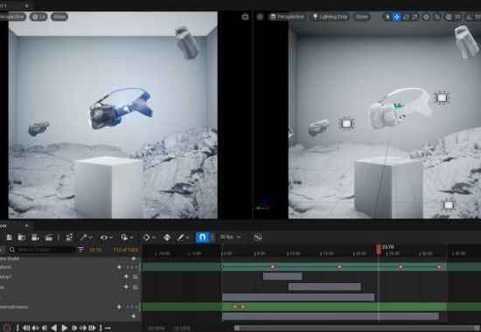Click the create camera icon in Sequencer
The width and height of the screenshot is (481, 332).
tap(35, 238)
